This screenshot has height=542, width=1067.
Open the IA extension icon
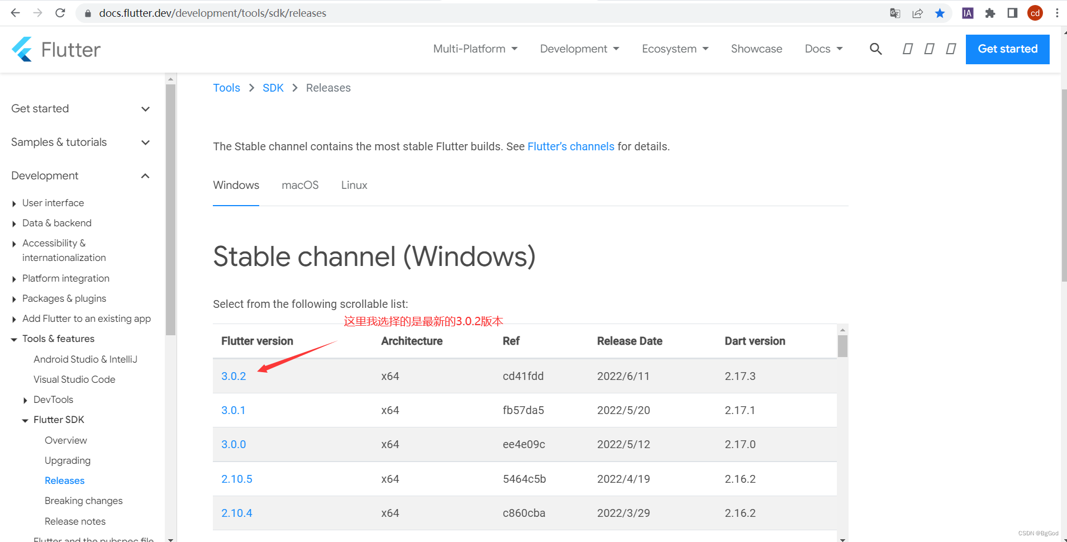pyautogui.click(x=968, y=13)
